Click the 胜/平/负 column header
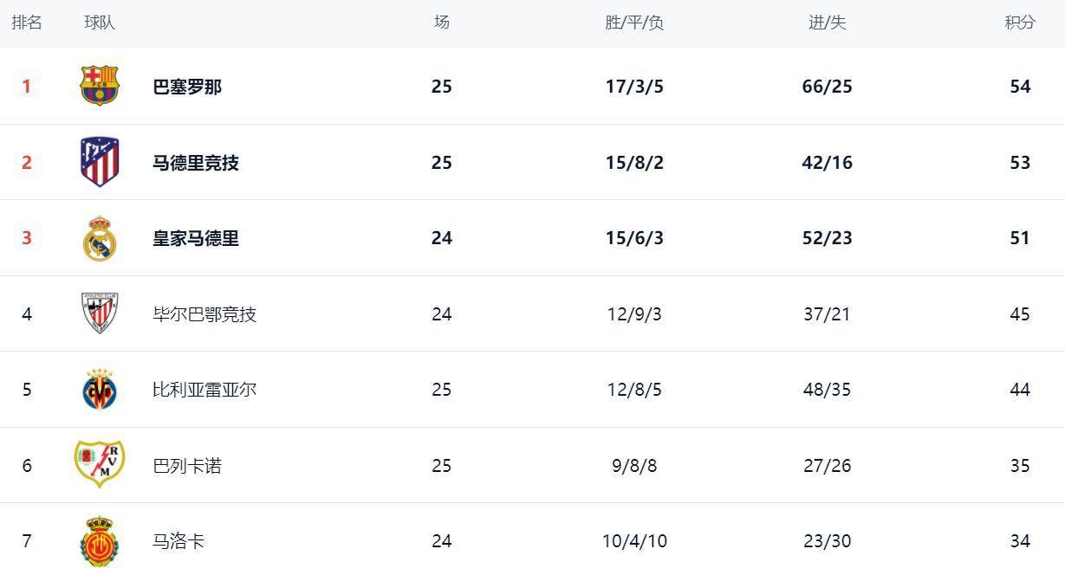 coord(634,23)
